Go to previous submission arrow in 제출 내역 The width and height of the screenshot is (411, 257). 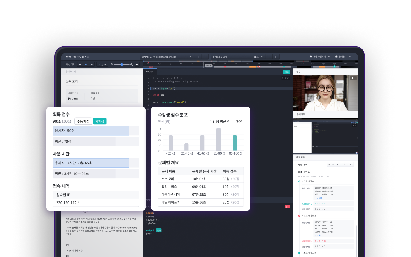[x=343, y=164]
